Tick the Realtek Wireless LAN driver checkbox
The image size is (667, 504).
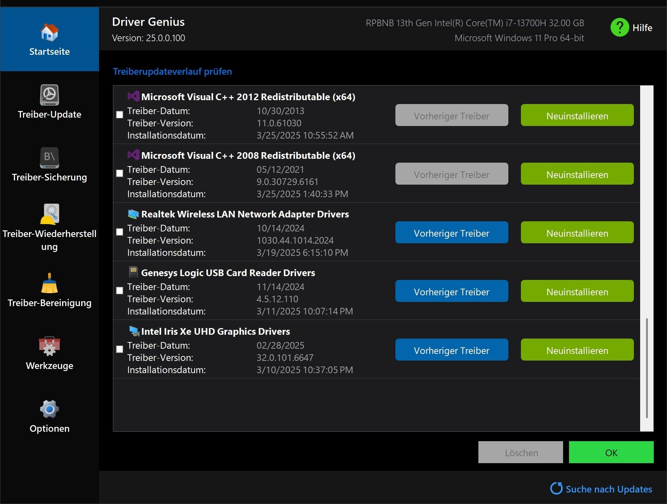pos(120,232)
